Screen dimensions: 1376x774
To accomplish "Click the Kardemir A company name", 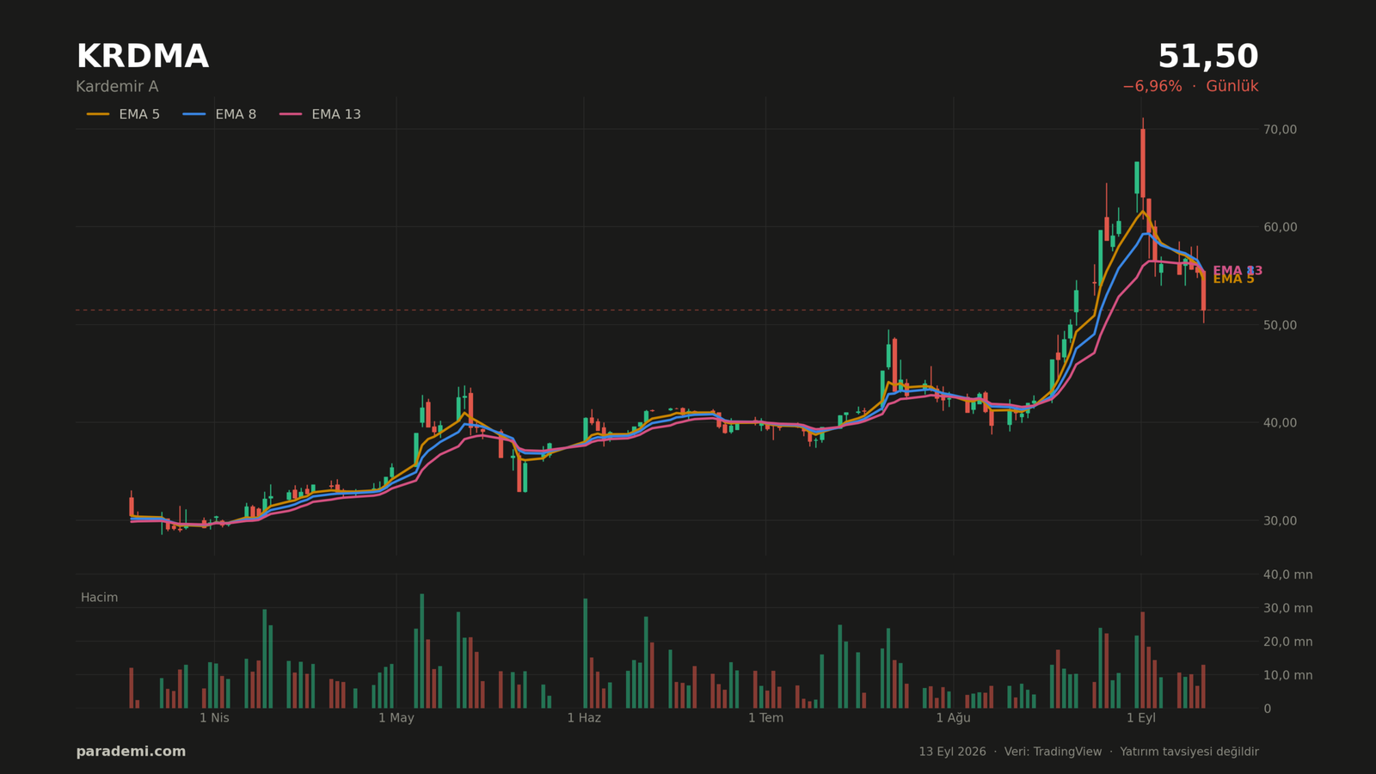I will [x=117, y=87].
